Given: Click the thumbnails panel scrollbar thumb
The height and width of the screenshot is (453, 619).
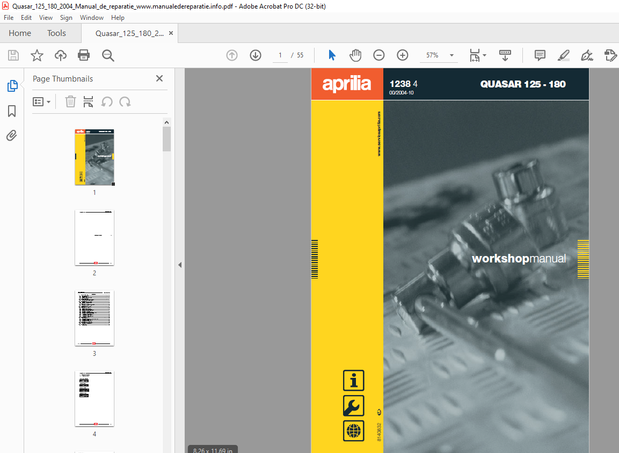Looking at the screenshot, I should (x=166, y=139).
